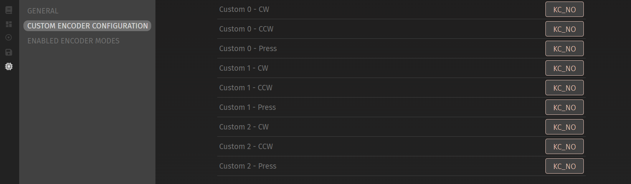
Task: Edit the Custom 2 - CCW keycode
Action: (x=564, y=147)
